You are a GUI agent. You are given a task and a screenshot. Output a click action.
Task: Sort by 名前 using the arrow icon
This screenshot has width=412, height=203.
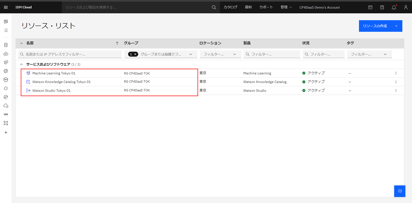coord(117,43)
